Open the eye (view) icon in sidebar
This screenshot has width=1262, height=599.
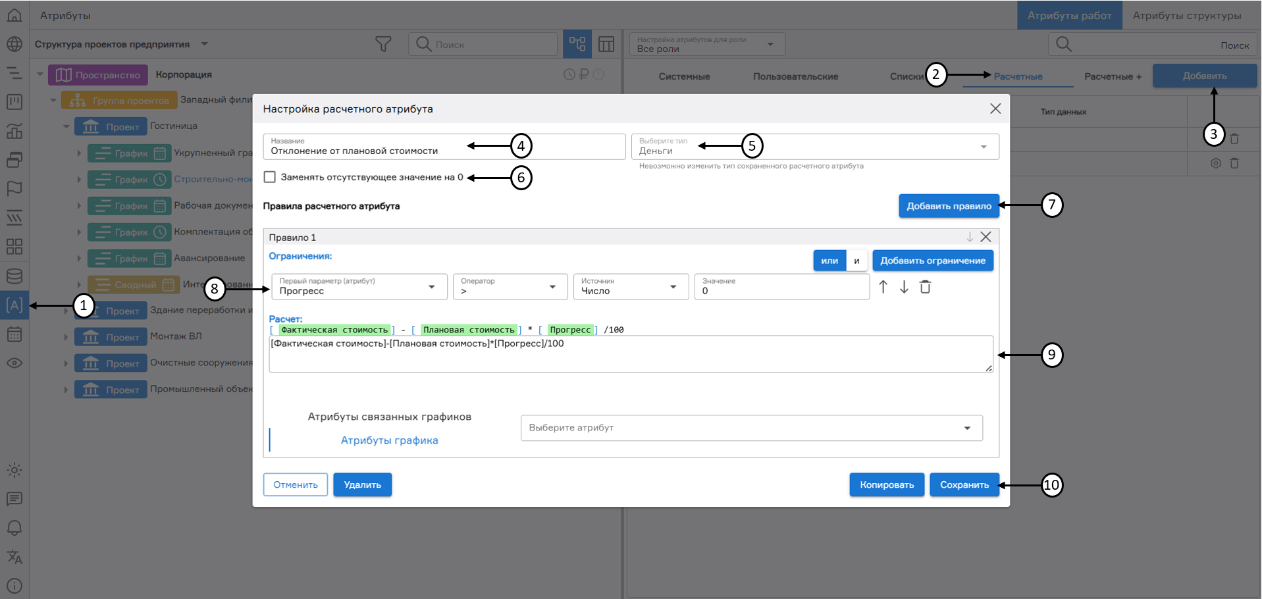[14, 363]
